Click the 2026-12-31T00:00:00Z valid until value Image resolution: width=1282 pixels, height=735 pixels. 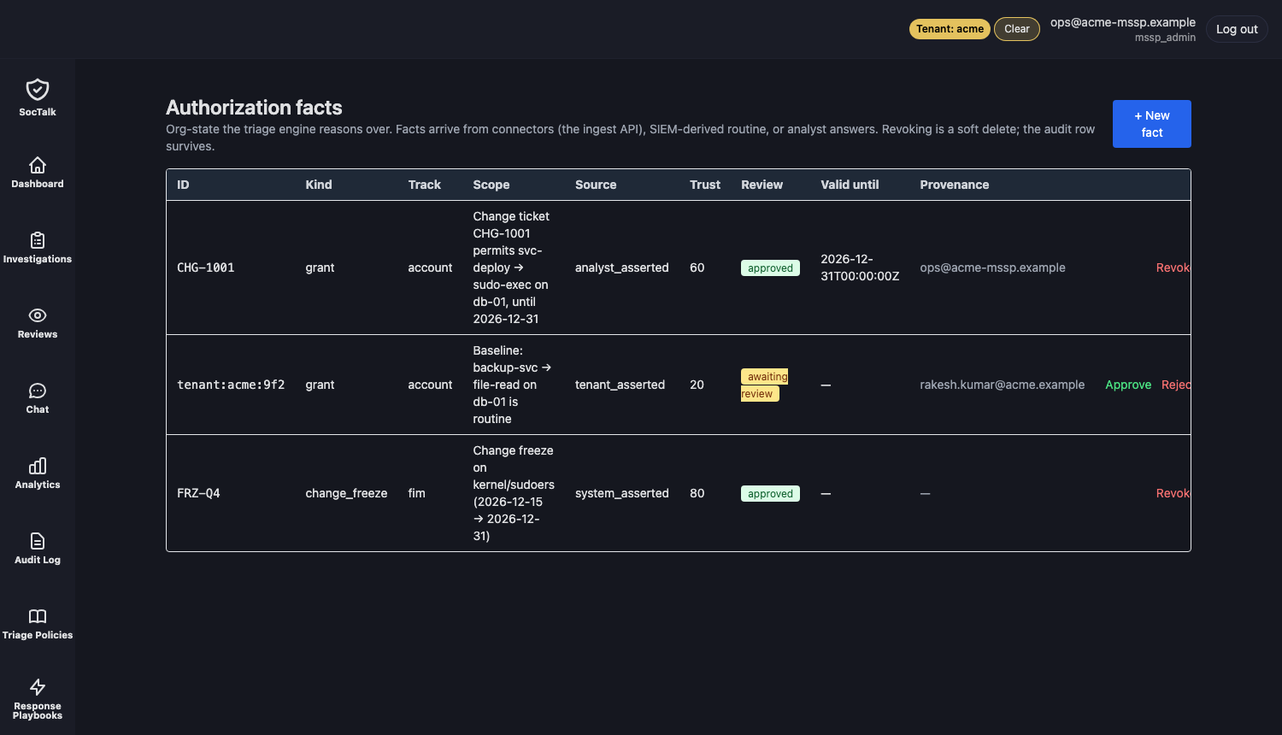tap(860, 268)
